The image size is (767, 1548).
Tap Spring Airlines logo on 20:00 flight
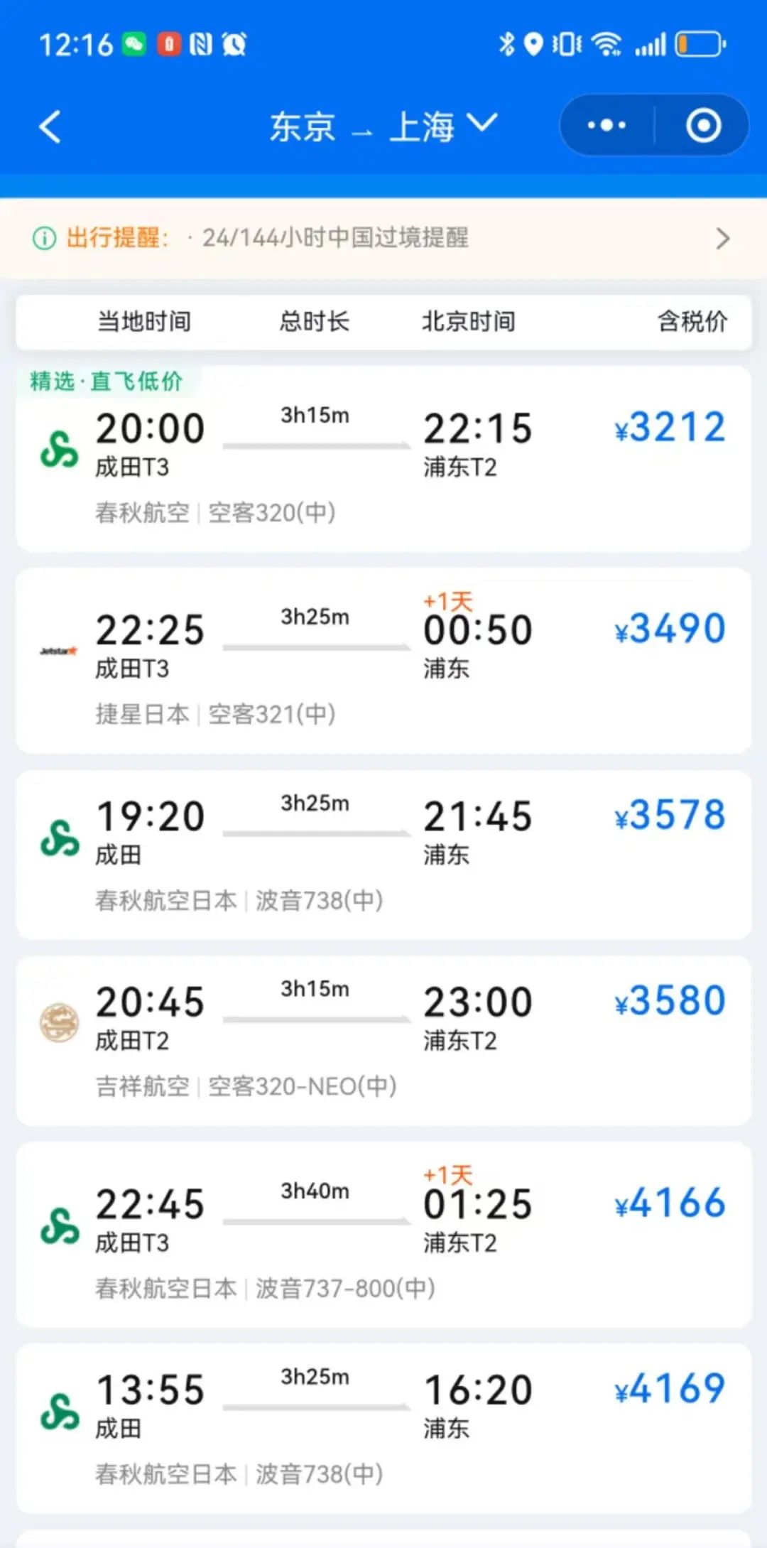tap(59, 450)
